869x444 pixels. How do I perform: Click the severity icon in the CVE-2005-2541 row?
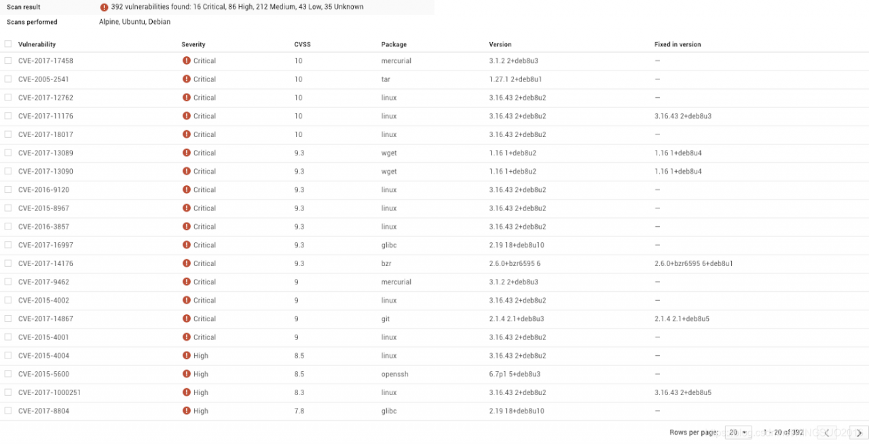tap(187, 79)
